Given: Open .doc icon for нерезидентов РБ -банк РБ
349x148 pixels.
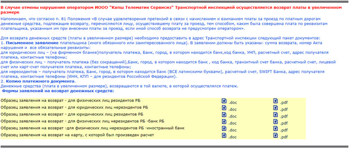Looking at the screenshot, I should (x=224, y=122).
